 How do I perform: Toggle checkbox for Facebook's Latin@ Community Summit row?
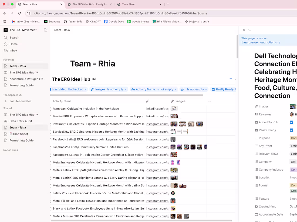tap(50, 147)
